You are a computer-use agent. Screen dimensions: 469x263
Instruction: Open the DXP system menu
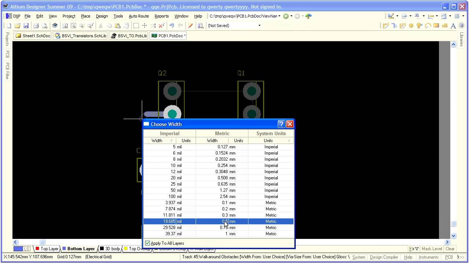(13, 16)
